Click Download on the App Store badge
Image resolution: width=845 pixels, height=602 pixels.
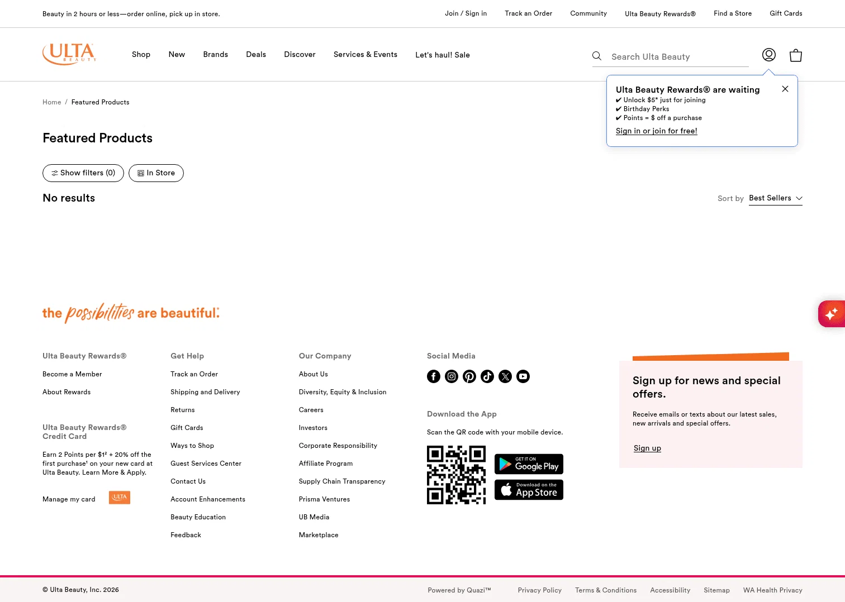(x=529, y=490)
